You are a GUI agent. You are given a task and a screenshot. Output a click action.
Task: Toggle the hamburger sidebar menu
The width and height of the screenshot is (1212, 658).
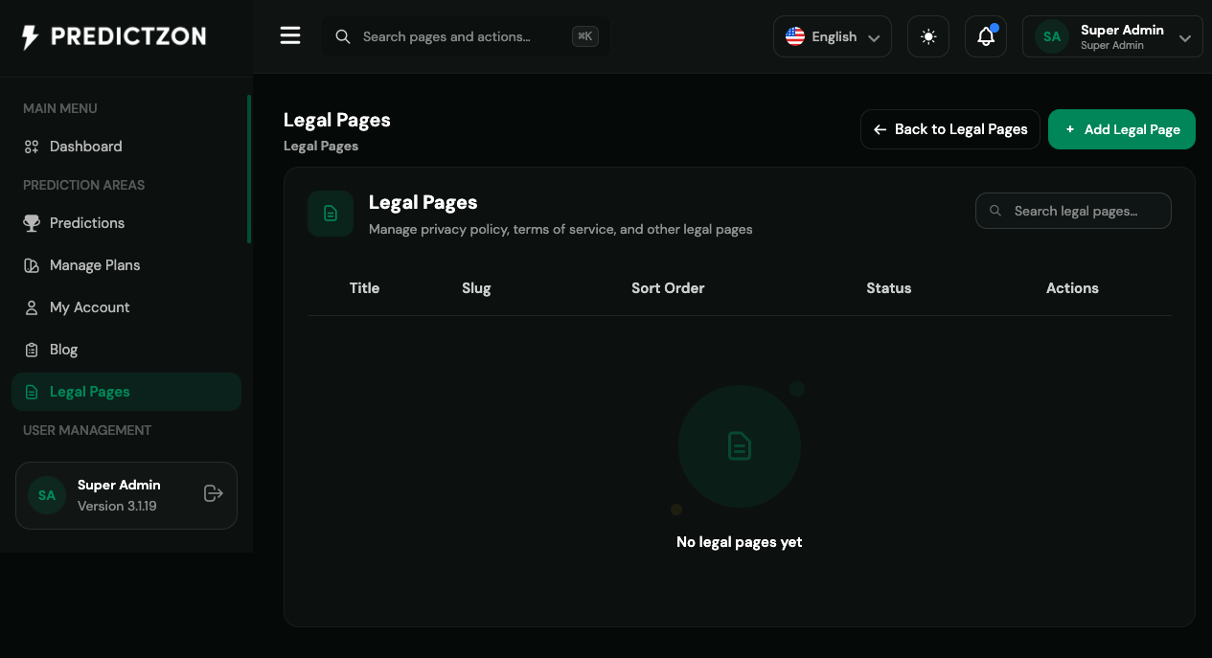pos(290,36)
